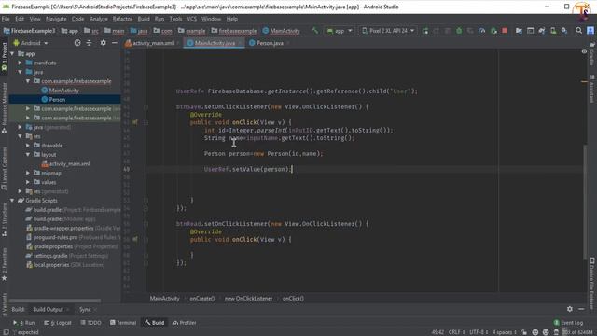
Task: Open the VCS menu
Action: 192,19
